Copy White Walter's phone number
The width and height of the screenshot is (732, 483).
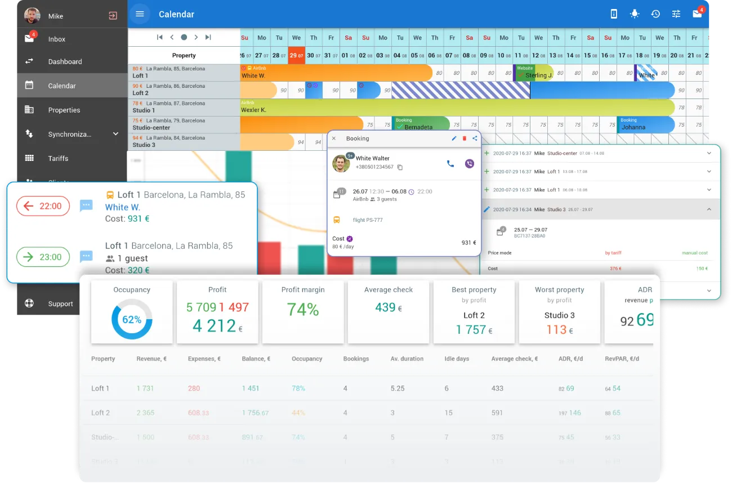[x=400, y=167]
